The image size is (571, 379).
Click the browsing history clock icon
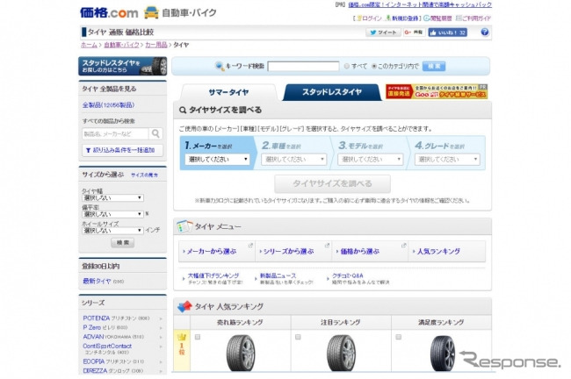tap(424, 18)
